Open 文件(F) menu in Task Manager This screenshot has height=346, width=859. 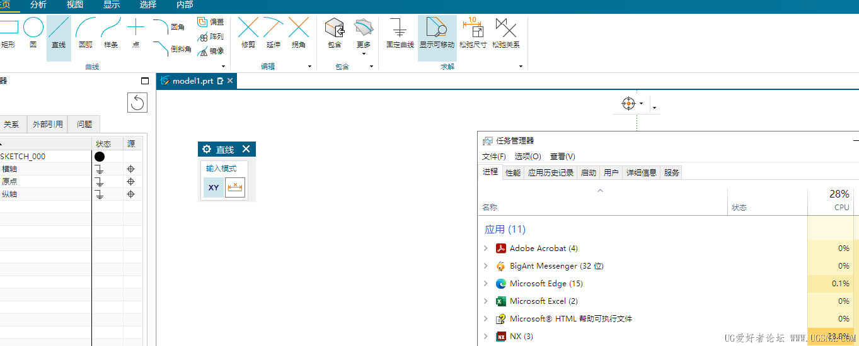click(x=494, y=157)
